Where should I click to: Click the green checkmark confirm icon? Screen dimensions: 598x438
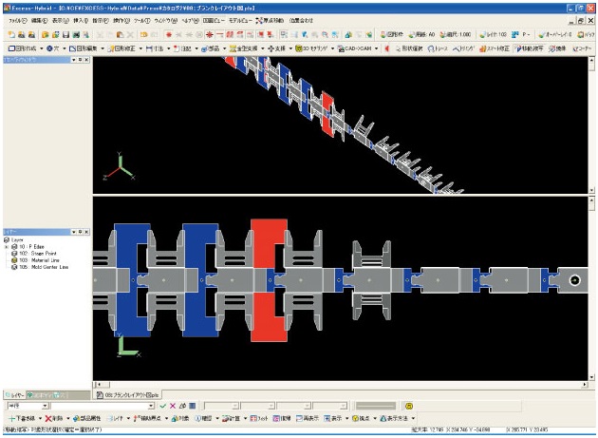162,406
